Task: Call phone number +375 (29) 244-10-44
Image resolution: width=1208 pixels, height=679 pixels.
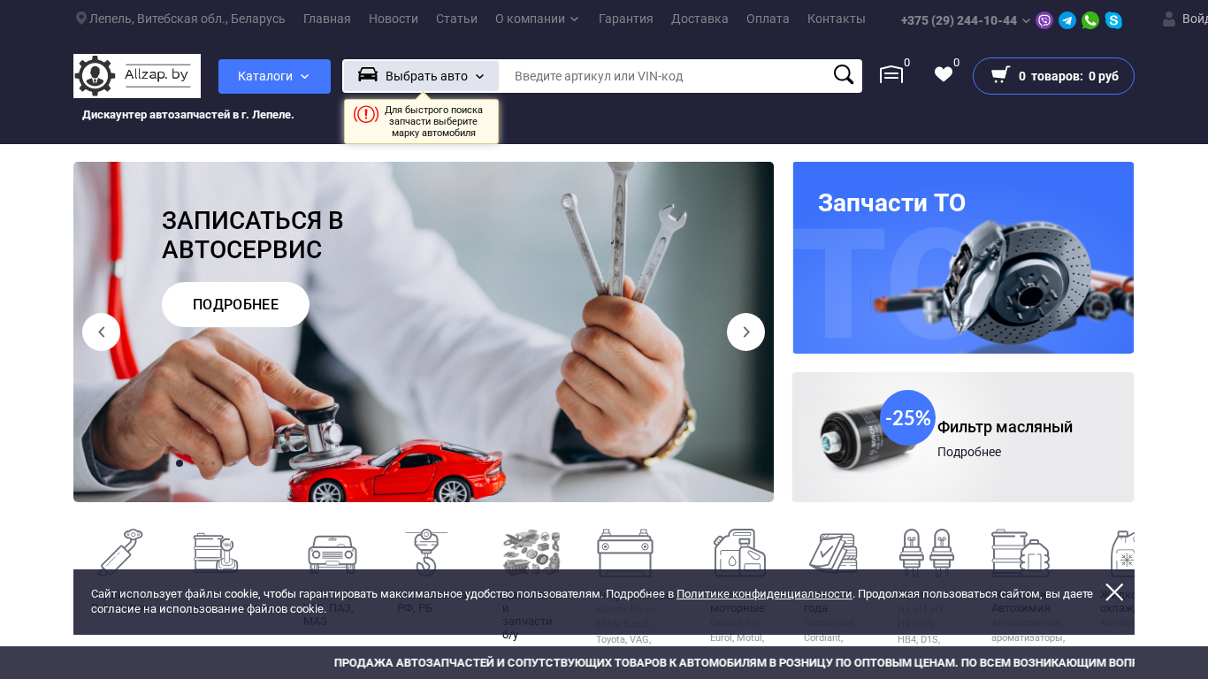Action: (x=959, y=20)
